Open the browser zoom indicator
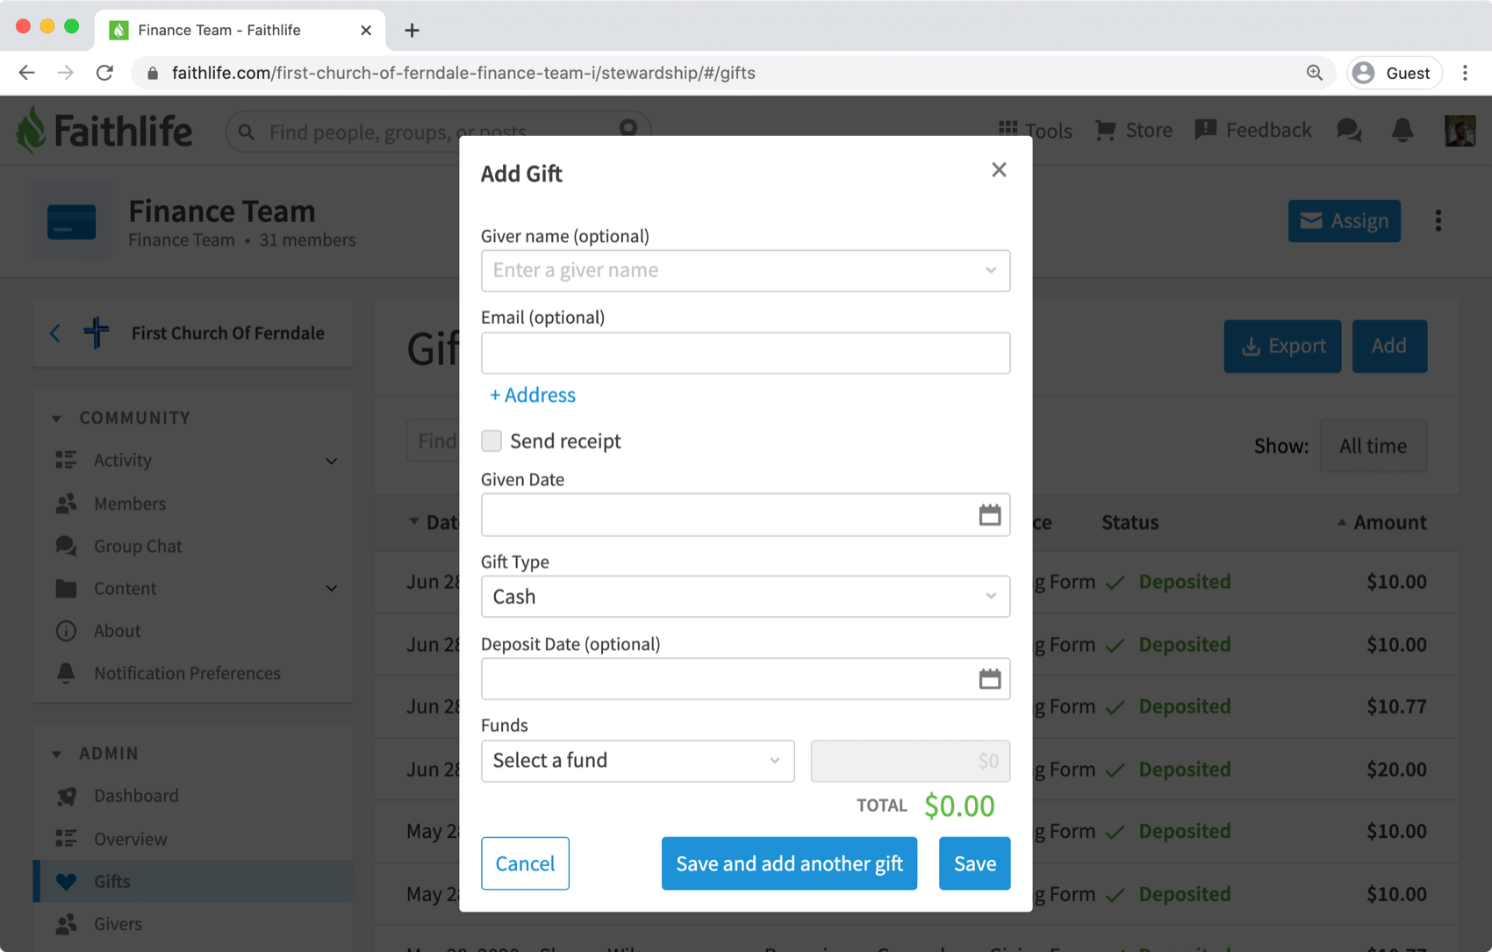The image size is (1492, 952). [x=1314, y=73]
